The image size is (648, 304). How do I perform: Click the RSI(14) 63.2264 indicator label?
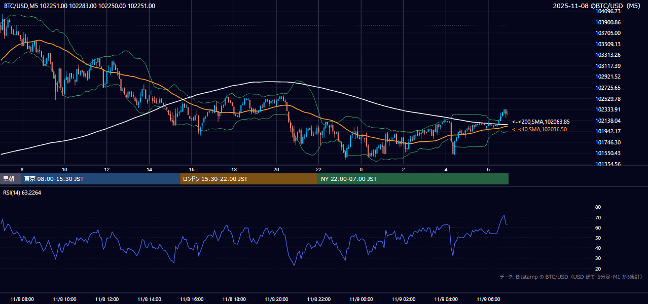pyautogui.click(x=22, y=192)
